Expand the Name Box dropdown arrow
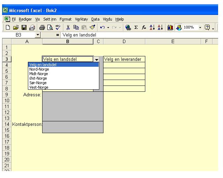This screenshot has width=223, height=178. click(38, 35)
